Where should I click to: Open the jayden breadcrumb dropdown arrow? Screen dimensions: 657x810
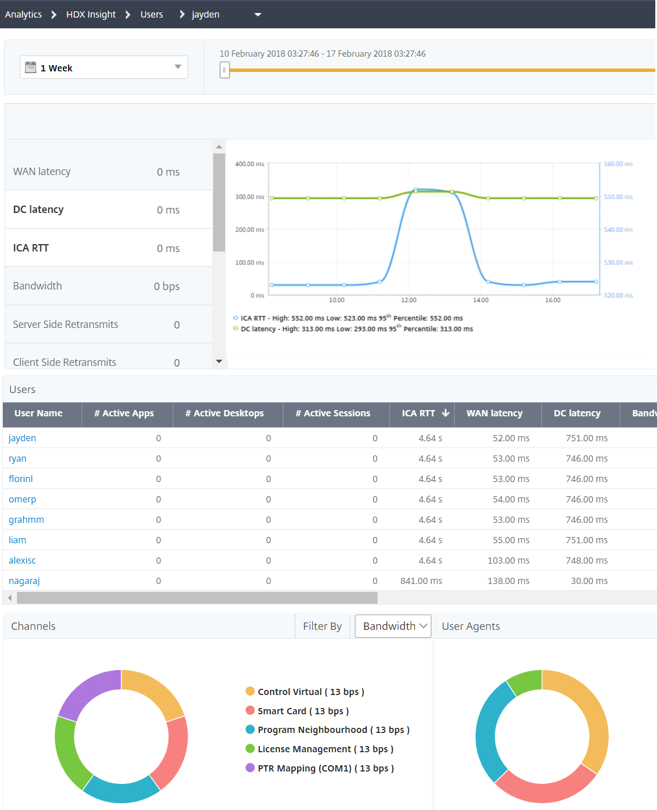[258, 15]
